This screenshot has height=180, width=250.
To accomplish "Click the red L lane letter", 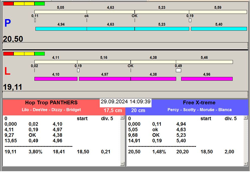I will (x=7, y=71).
